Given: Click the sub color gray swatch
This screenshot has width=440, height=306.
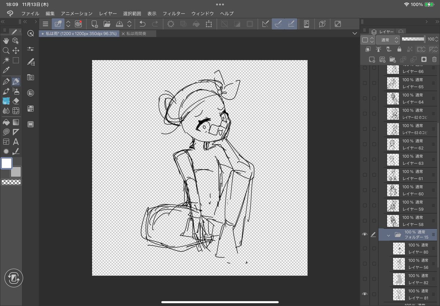Looking at the screenshot, I should (x=16, y=172).
